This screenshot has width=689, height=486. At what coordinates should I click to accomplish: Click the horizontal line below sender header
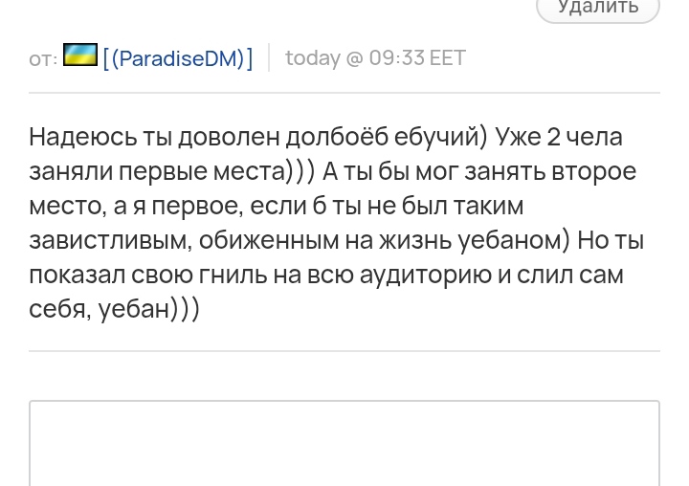(x=344, y=93)
